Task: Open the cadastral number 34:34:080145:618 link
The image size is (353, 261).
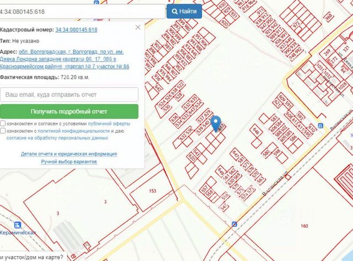Action: coord(76,30)
